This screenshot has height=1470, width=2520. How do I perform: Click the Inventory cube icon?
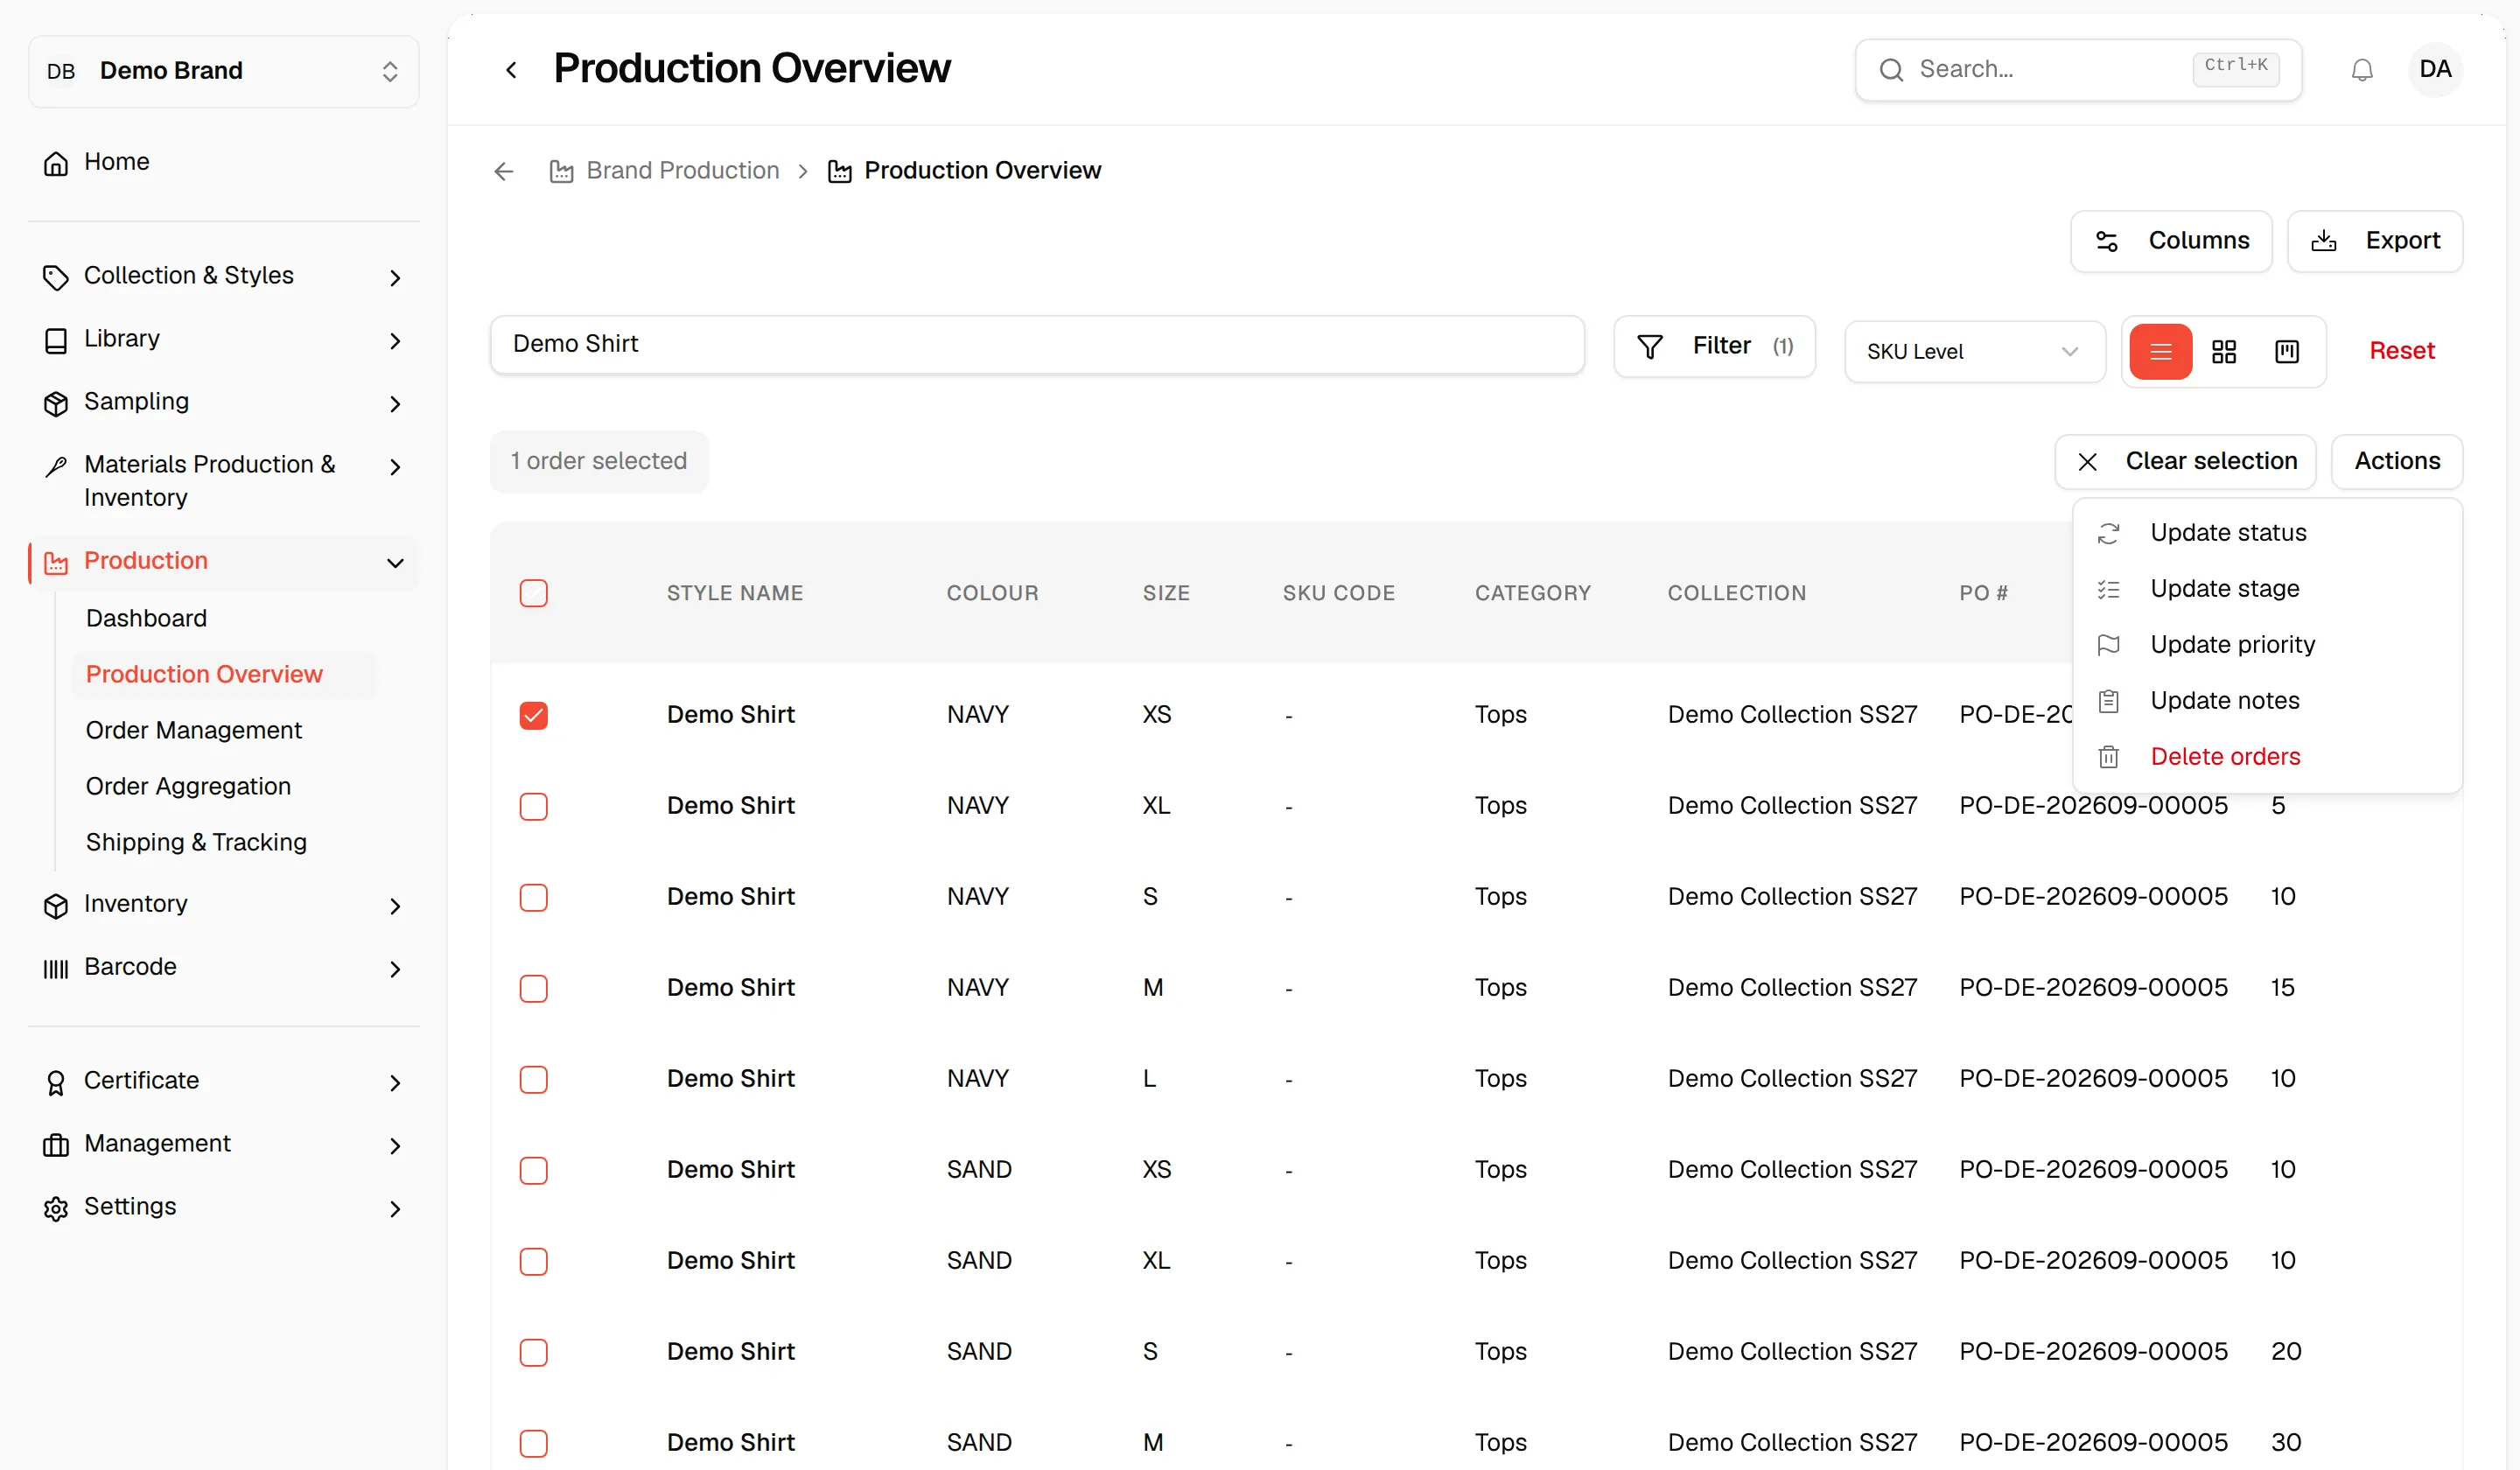click(56, 905)
